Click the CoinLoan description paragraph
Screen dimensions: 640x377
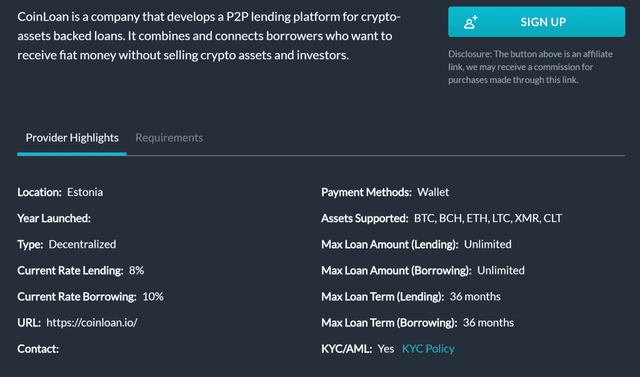(x=205, y=36)
